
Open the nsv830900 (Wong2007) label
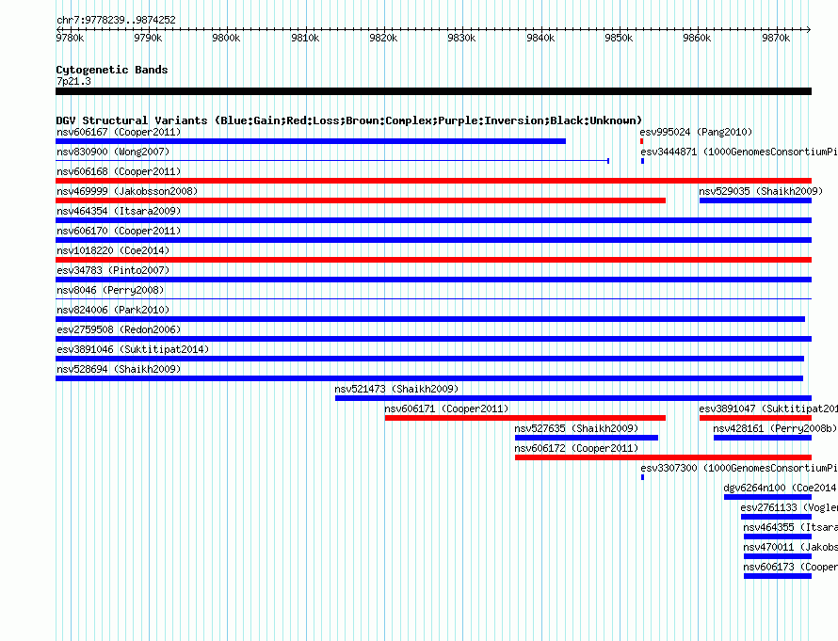(x=113, y=152)
